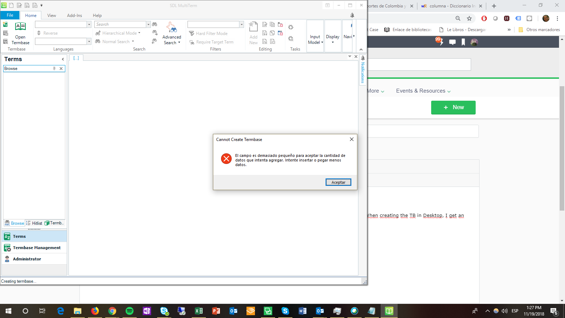
Task: Click the Spotify icon in taskbar
Action: click(x=130, y=311)
